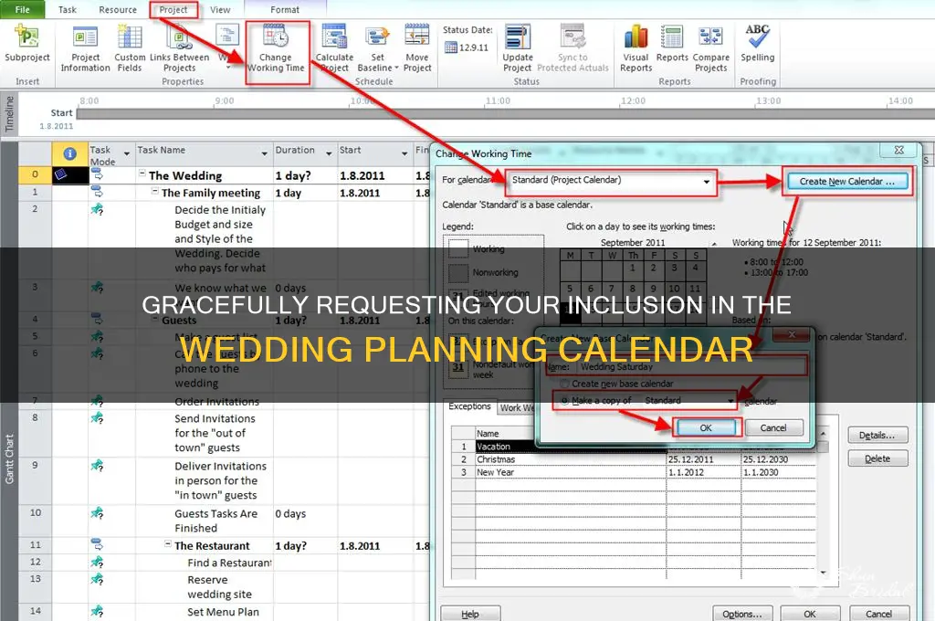Select Make a copy of option

[596, 401]
